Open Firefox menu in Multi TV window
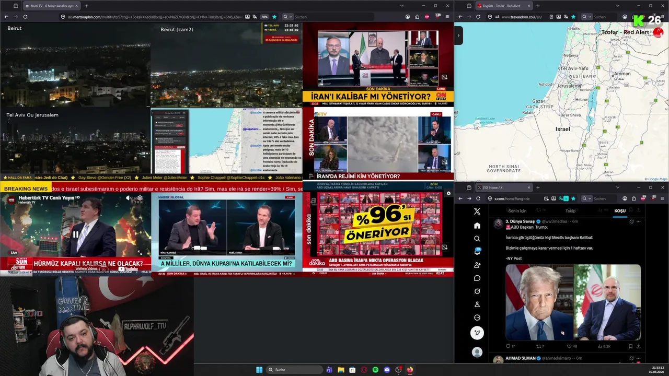 coord(447,17)
